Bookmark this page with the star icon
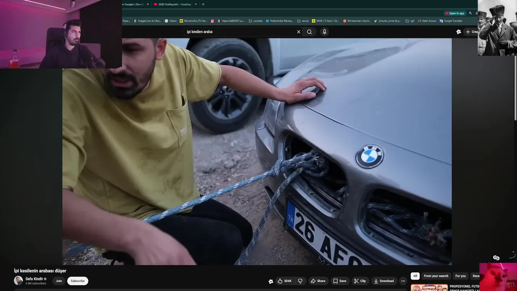This screenshot has height=291, width=517. pyautogui.click(x=476, y=13)
